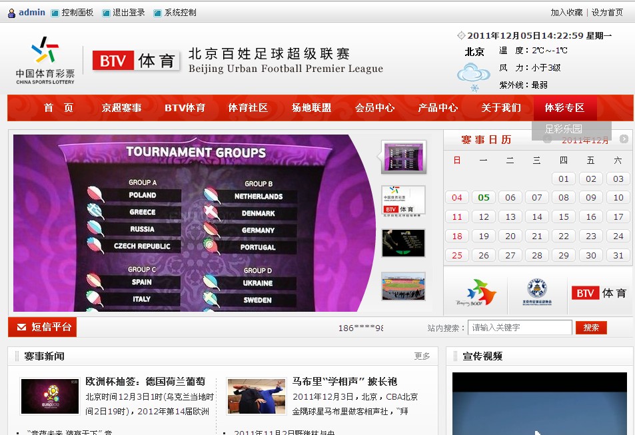Image resolution: width=635 pixels, height=435 pixels.
Task: Click the date and time text
Action: point(539,36)
